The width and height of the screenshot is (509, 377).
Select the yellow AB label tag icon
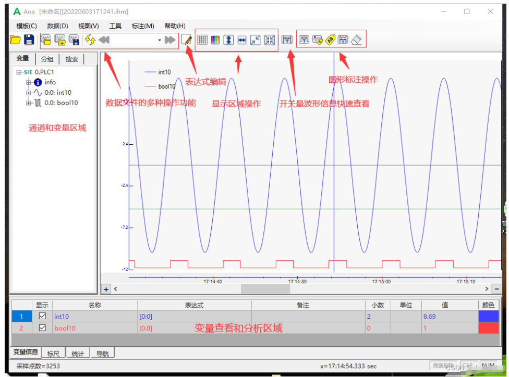330,40
